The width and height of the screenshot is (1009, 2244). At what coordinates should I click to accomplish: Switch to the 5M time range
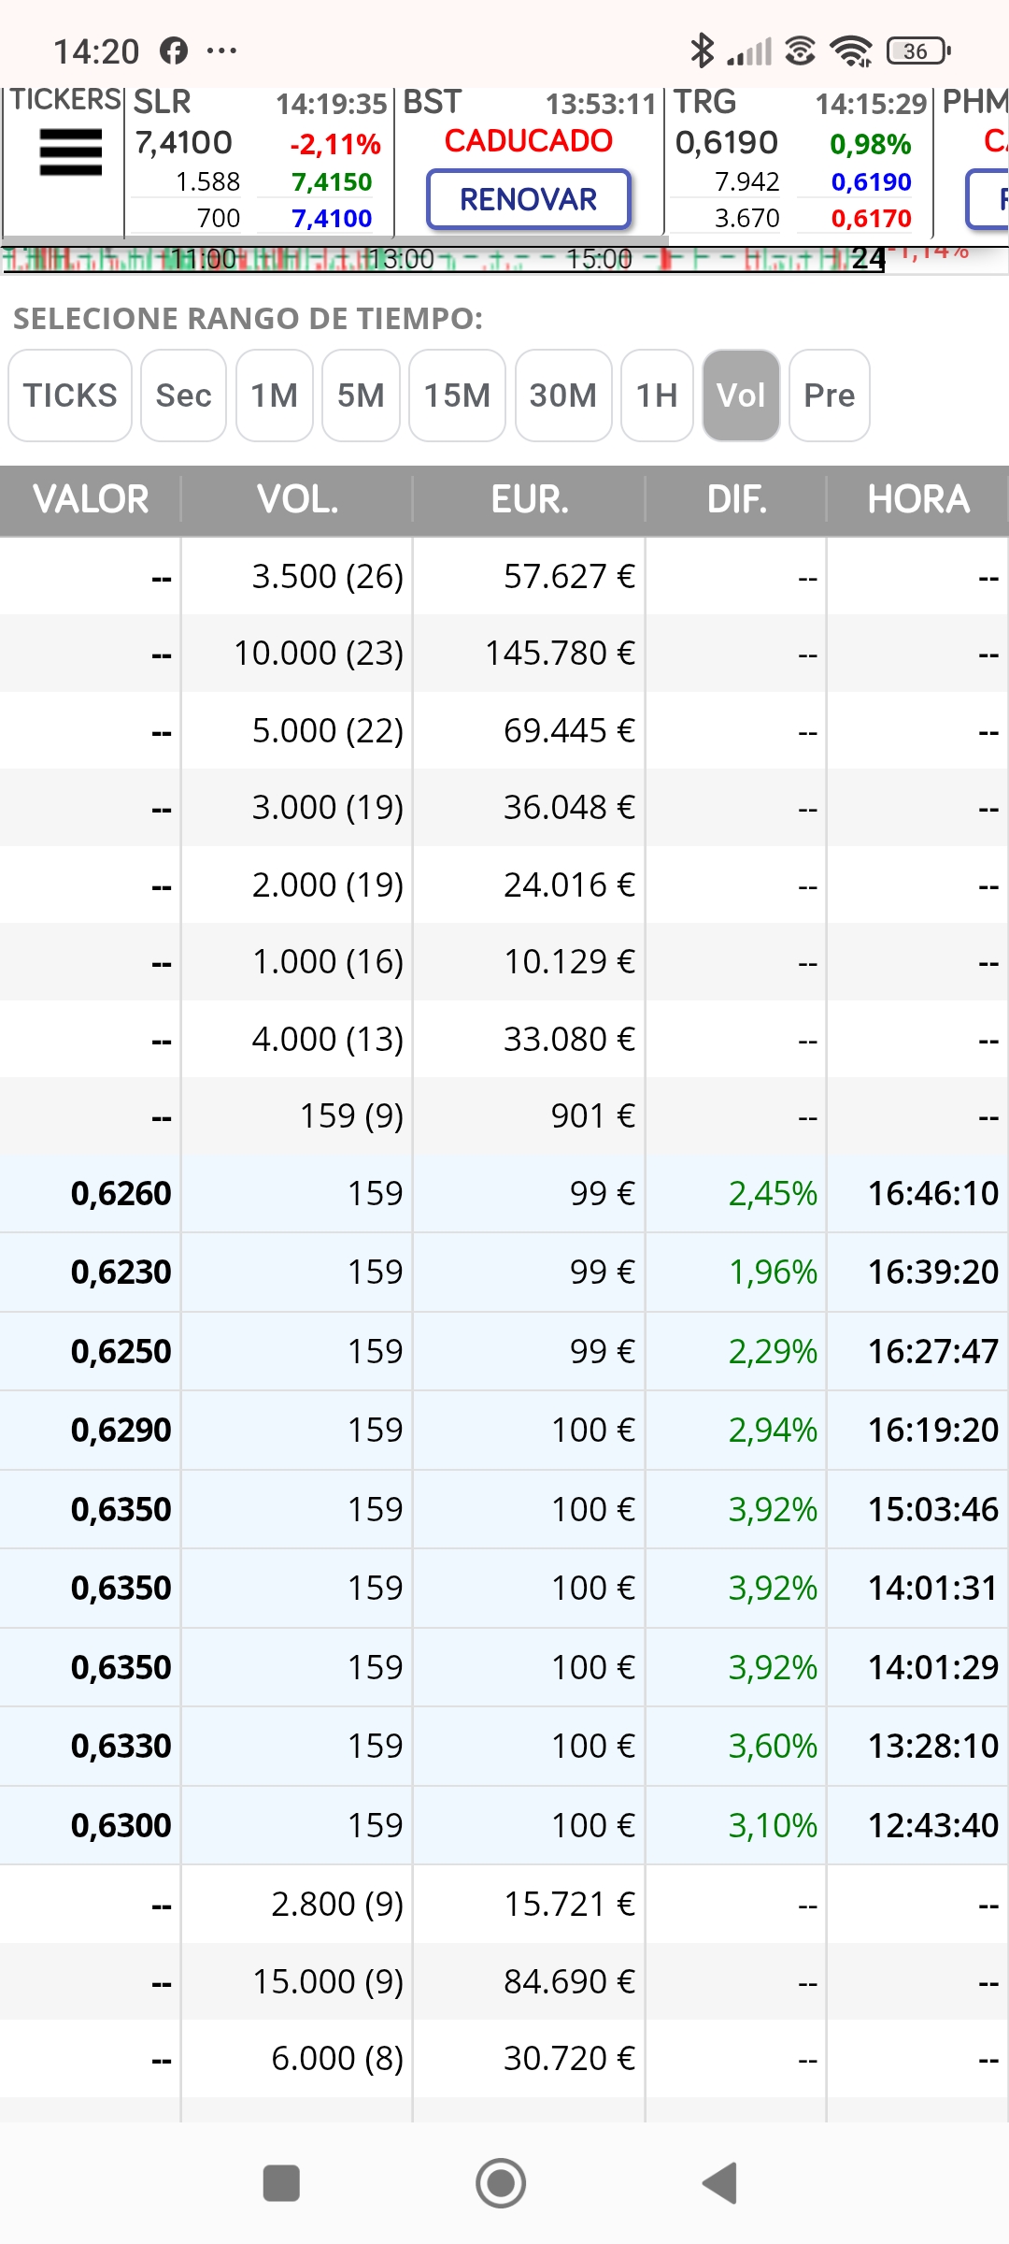pyautogui.click(x=361, y=396)
